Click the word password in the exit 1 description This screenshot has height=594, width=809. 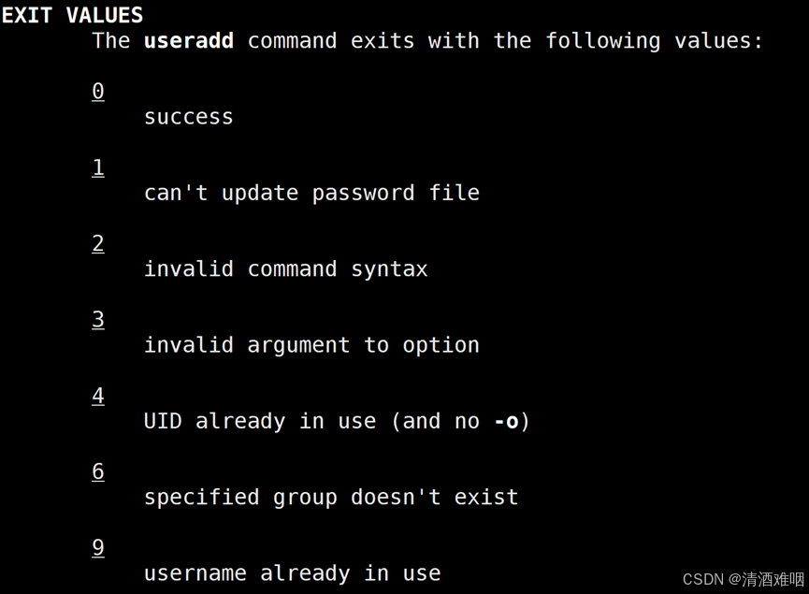(363, 194)
